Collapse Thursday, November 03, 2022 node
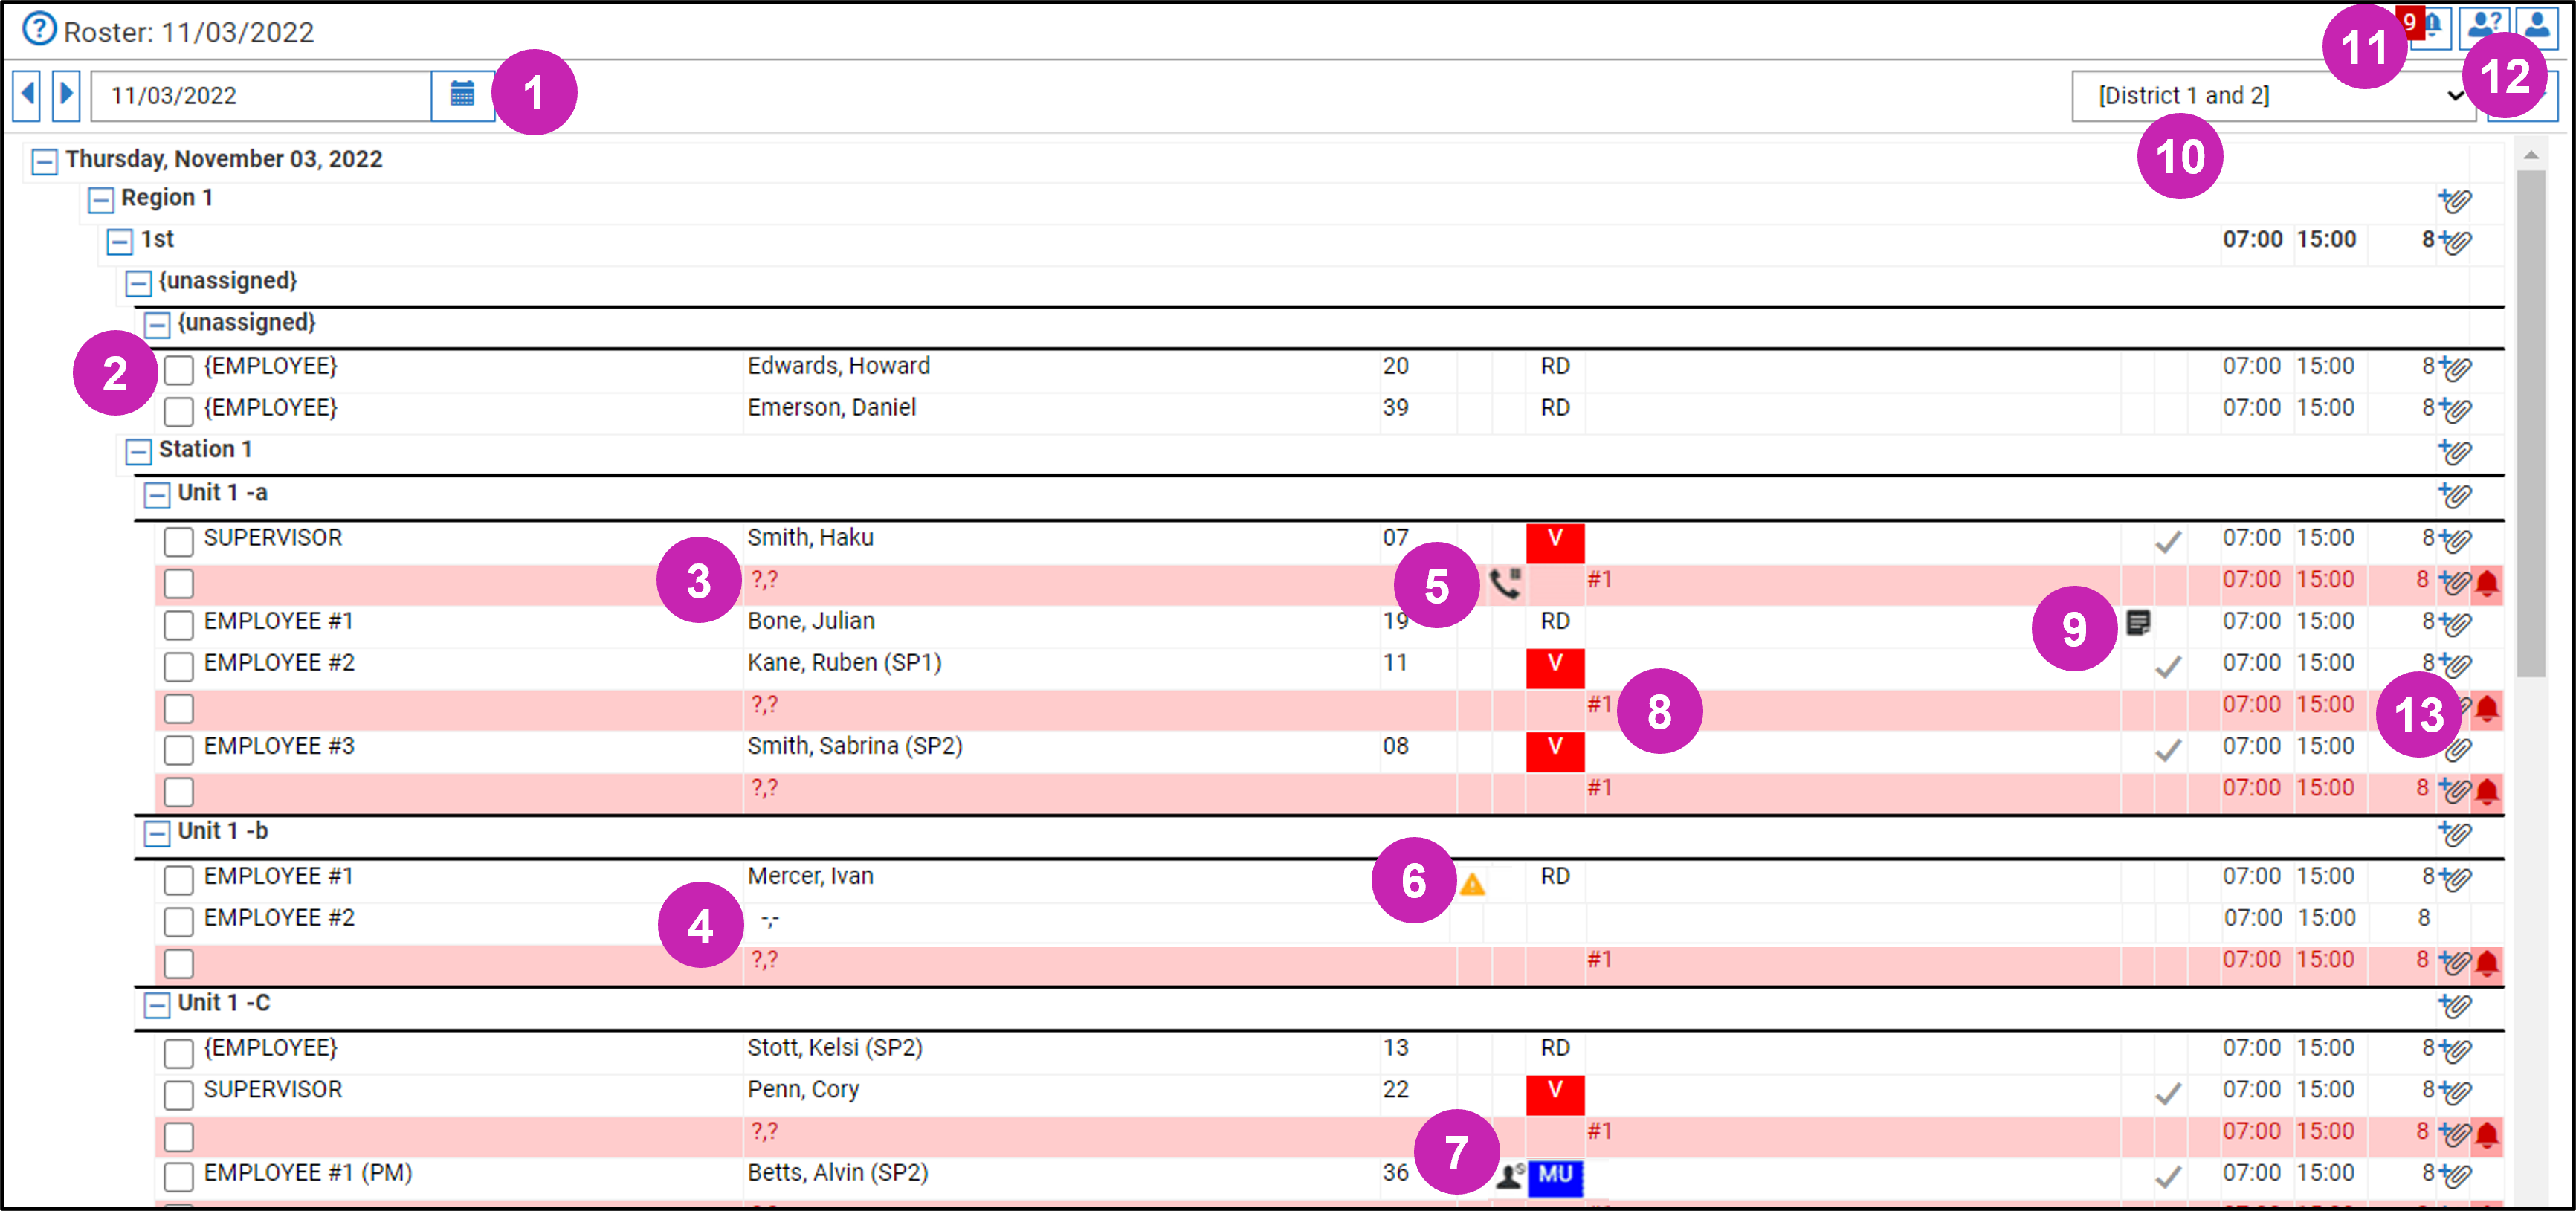 (x=44, y=161)
